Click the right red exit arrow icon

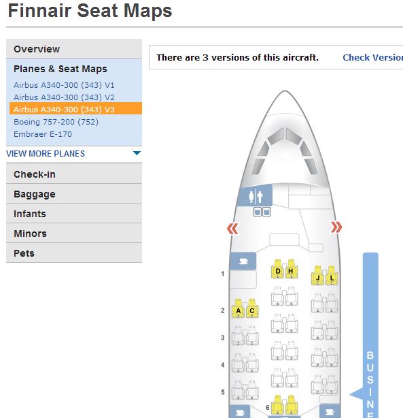tap(336, 227)
